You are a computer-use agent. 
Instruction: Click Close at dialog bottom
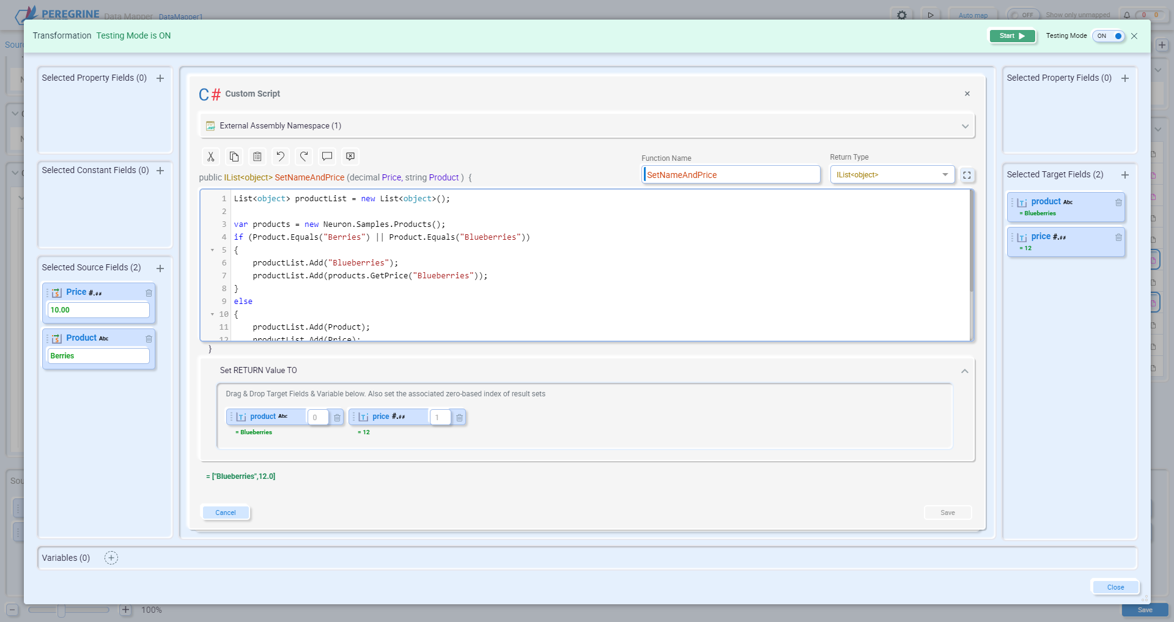point(1115,587)
